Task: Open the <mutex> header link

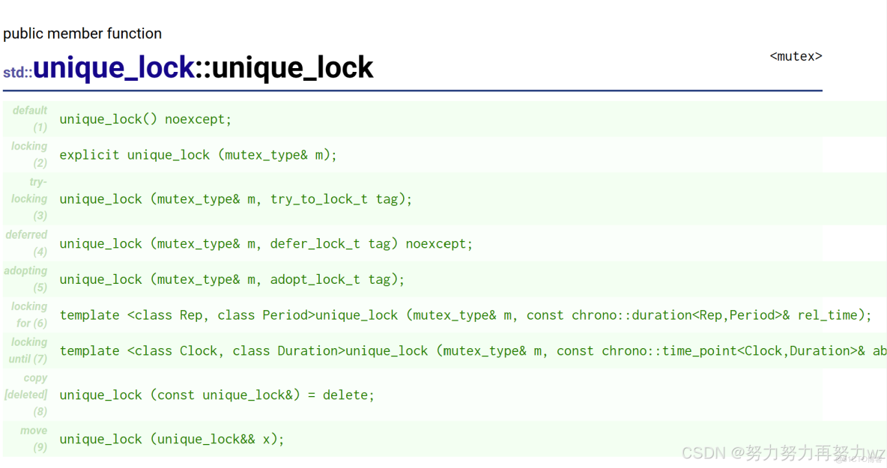Action: pyautogui.click(x=796, y=55)
